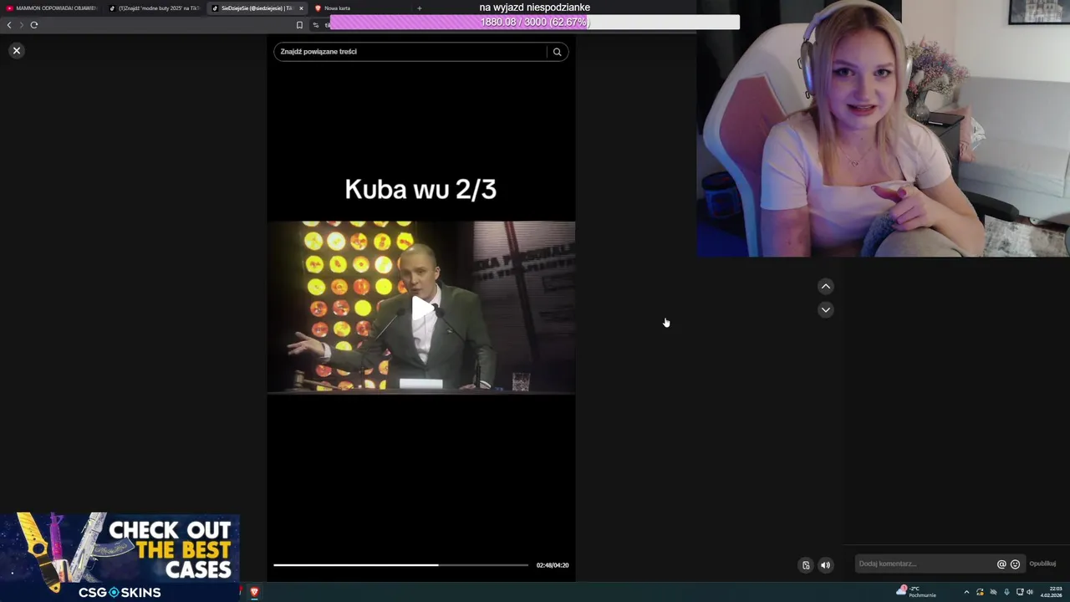
Task: Bookmark the page with bookmark icon
Action: pyautogui.click(x=299, y=25)
